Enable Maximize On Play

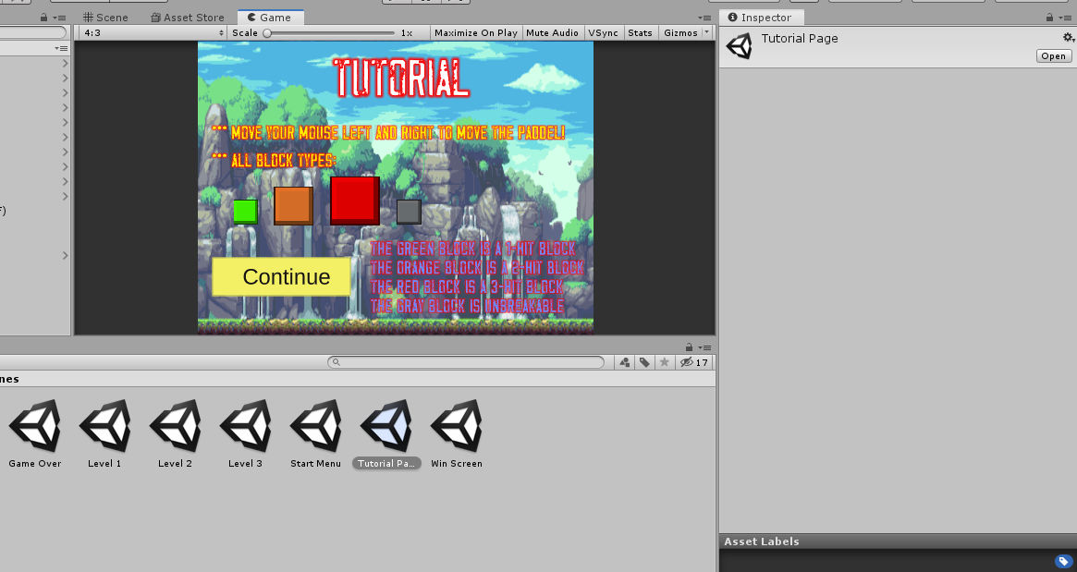[x=475, y=32]
